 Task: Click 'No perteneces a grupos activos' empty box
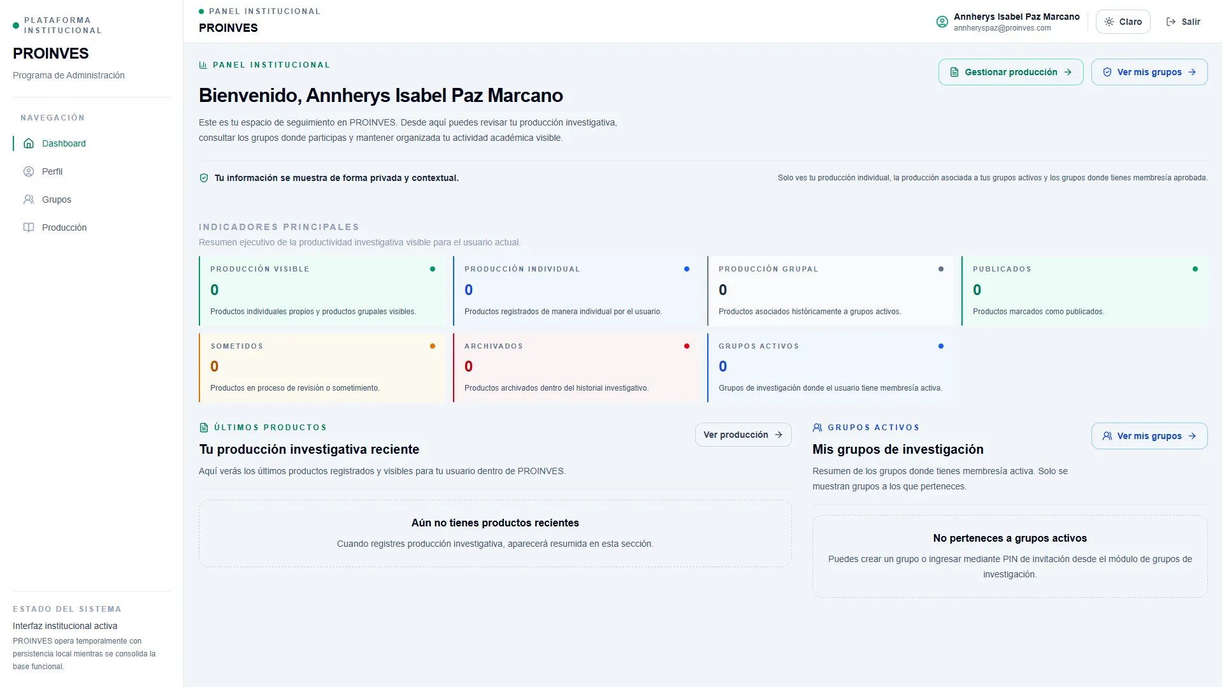1010,556
